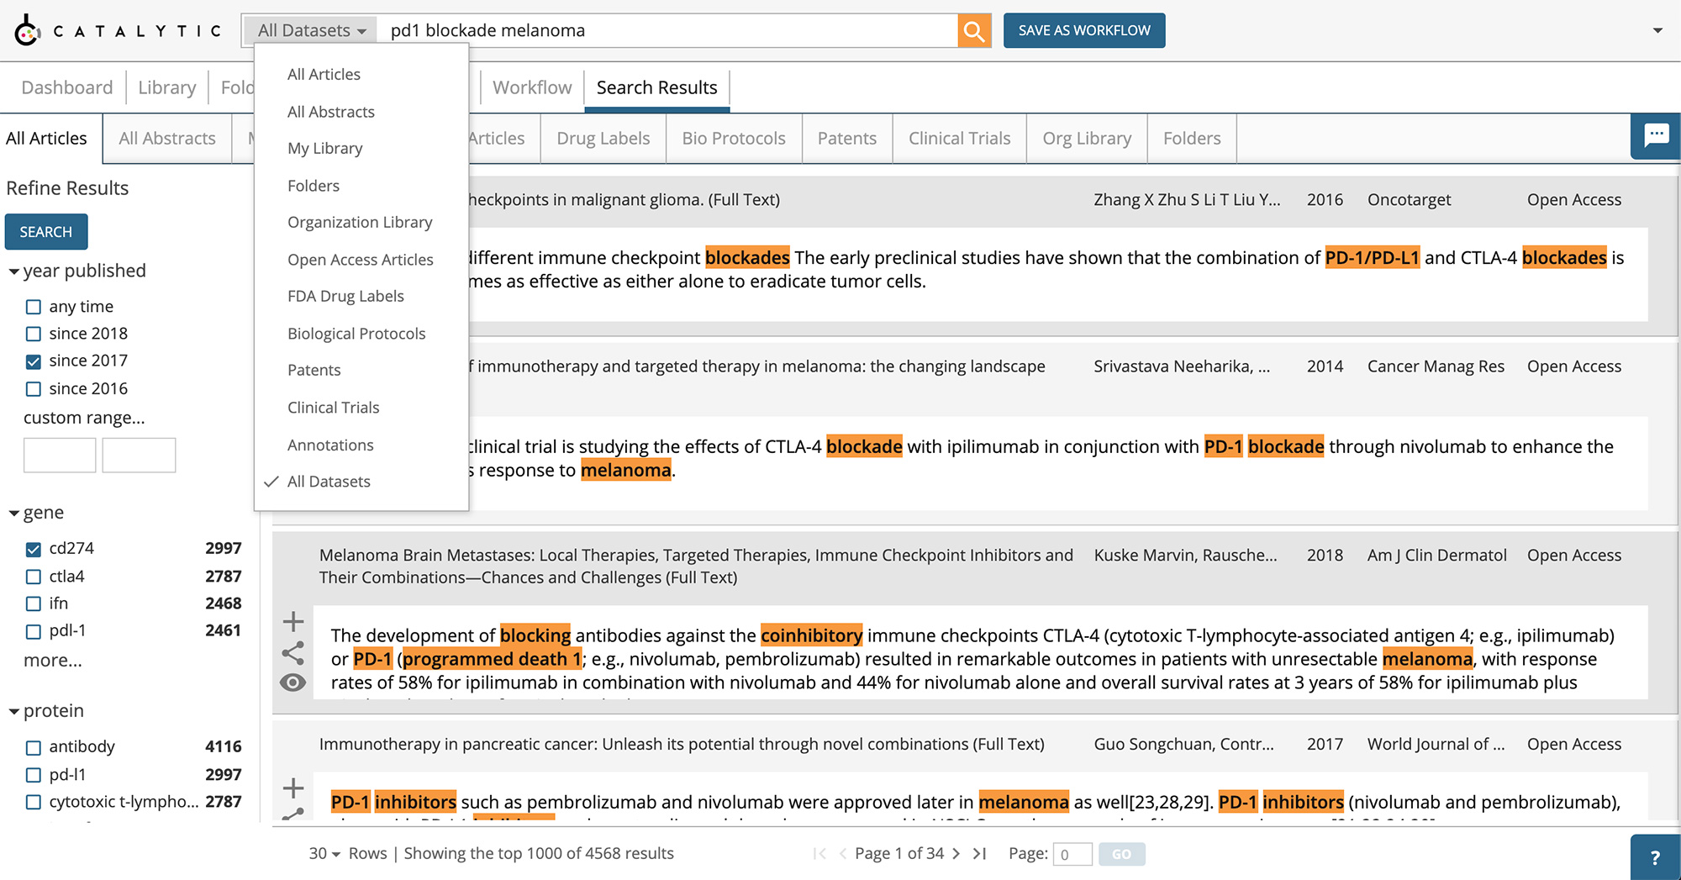Image resolution: width=1681 pixels, height=880 pixels.
Task: Check the 'since 2016' filter
Action: pos(34,389)
